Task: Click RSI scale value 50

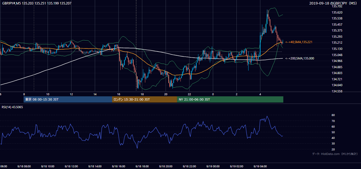Action: (x=333, y=132)
